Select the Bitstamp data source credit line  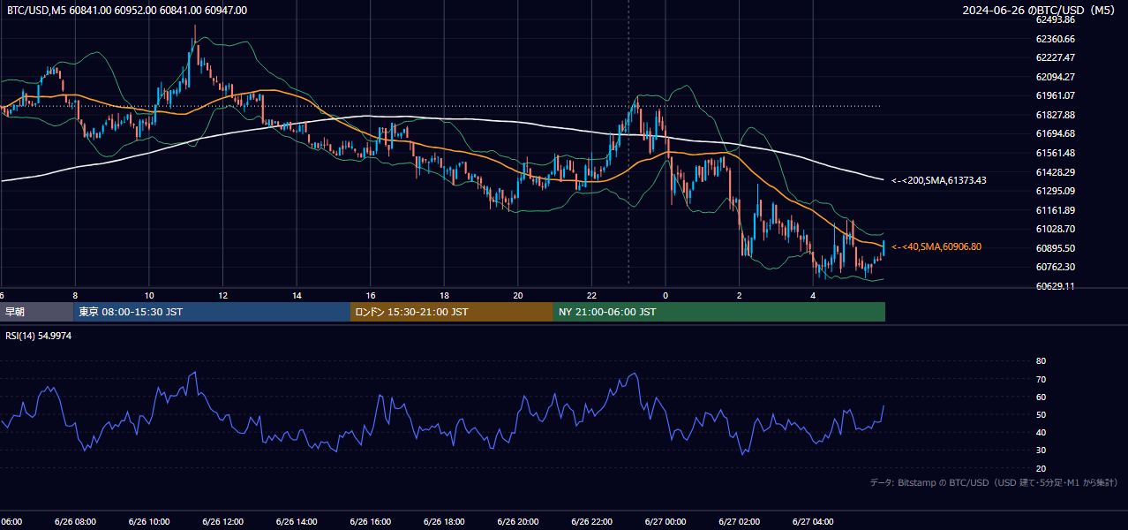point(994,482)
